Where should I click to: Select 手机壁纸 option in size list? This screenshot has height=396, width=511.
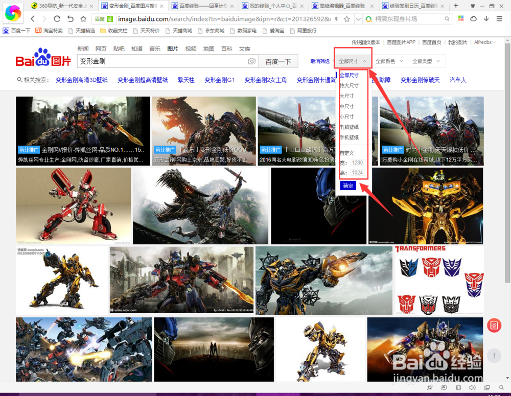(x=349, y=137)
